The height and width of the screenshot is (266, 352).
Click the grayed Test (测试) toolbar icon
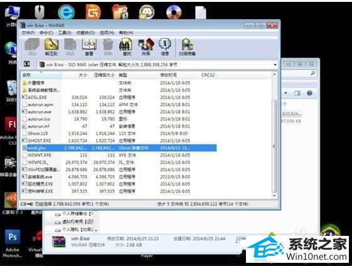tap(70, 46)
